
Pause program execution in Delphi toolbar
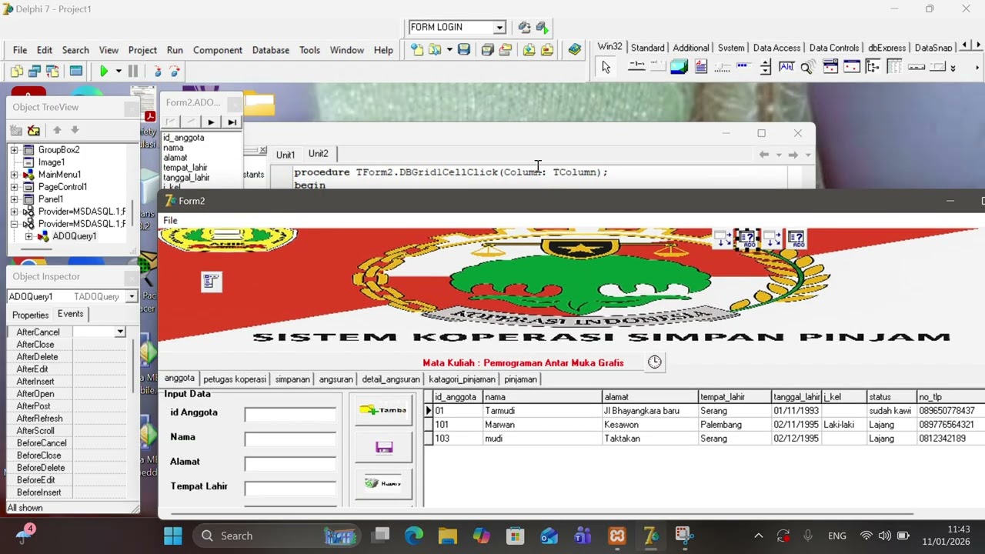(133, 72)
